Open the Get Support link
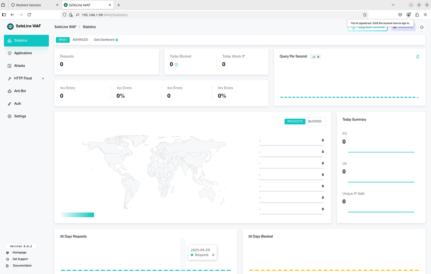 pos(20,259)
